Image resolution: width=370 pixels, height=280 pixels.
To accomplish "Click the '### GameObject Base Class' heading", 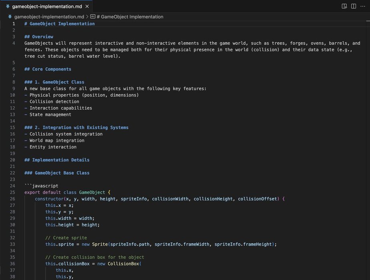I will click(x=57, y=173).
